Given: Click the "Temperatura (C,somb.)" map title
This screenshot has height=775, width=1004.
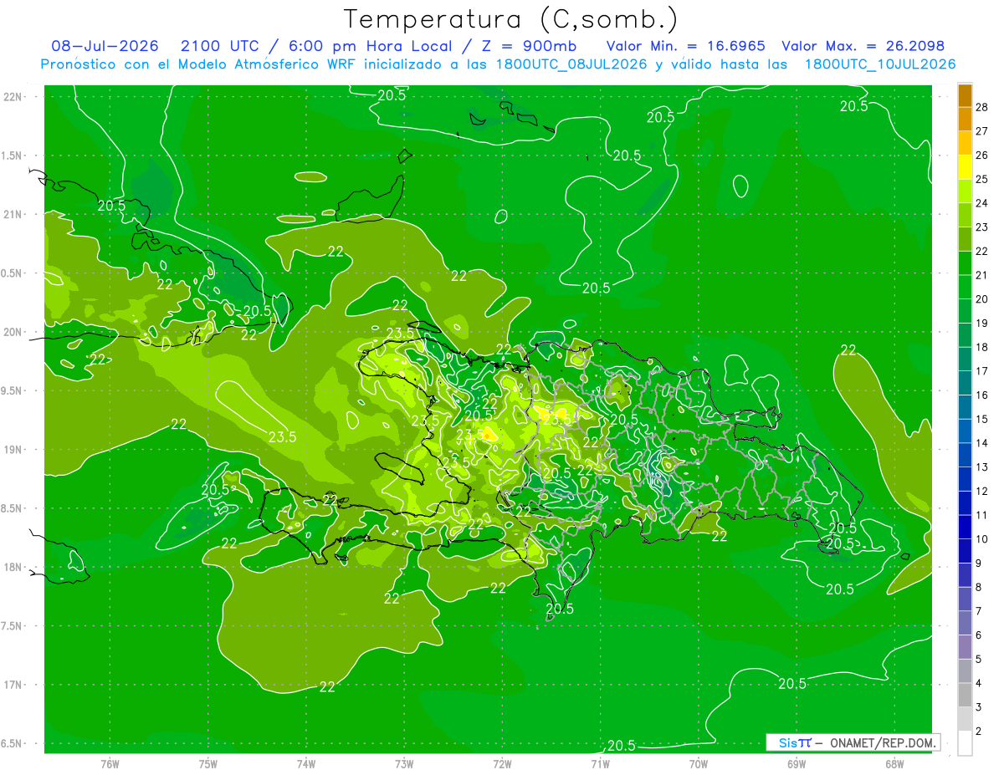Looking at the screenshot, I should pos(510,20).
